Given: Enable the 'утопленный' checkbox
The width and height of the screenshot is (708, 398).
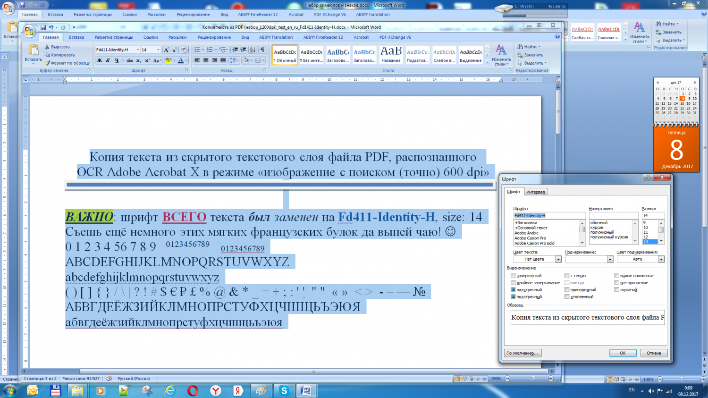Looking at the screenshot, I should pyautogui.click(x=567, y=297).
